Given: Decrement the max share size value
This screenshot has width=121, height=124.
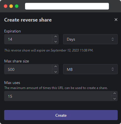Looking at the screenshot, I should click(x=56, y=72).
